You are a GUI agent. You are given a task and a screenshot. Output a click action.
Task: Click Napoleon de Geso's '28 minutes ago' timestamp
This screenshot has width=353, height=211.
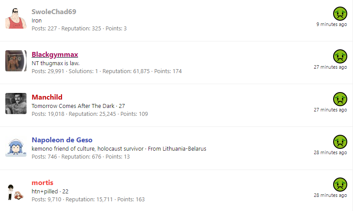pos(330,152)
